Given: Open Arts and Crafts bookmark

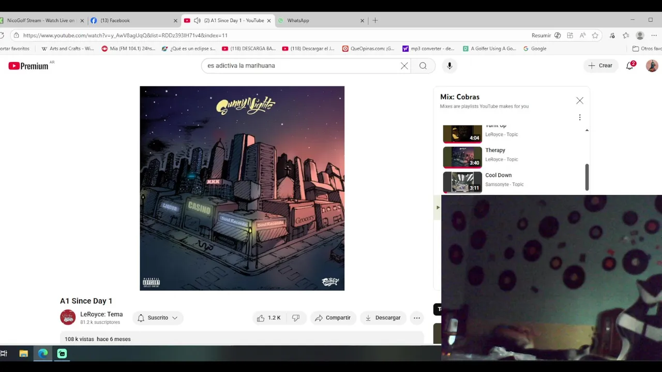Looking at the screenshot, I should (67, 49).
